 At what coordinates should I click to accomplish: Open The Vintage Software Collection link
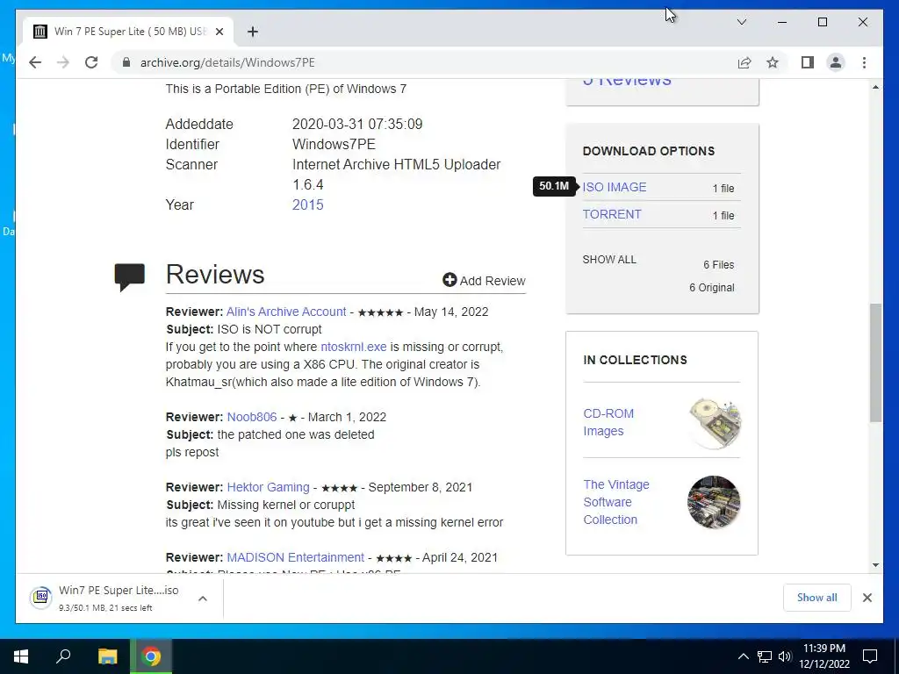616,502
